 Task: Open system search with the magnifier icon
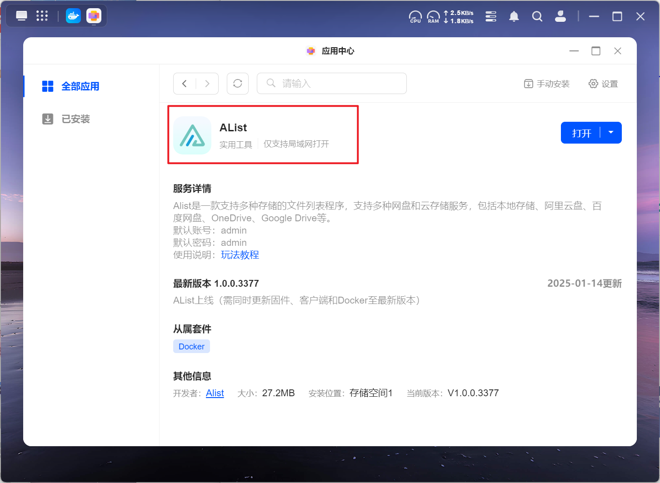pos(537,16)
